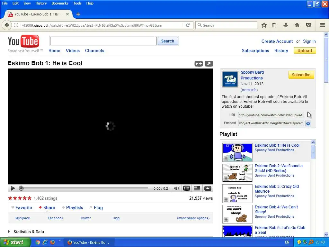Show bookmarks list icon
Image resolution: width=329 pixels, height=247 pixels.
tap(274, 25)
